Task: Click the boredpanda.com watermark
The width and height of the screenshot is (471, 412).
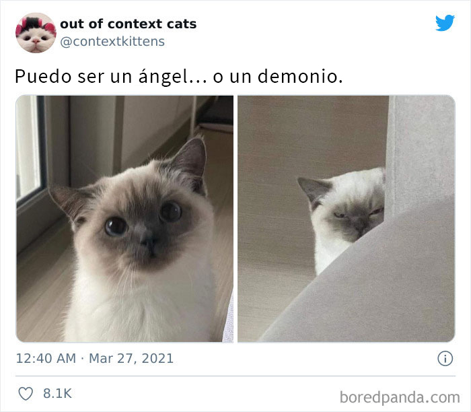Action: tap(400, 397)
